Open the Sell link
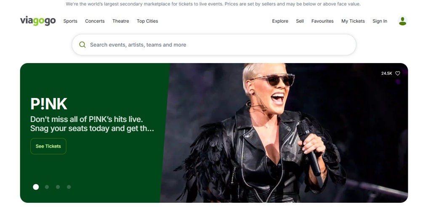This screenshot has height=207, width=431. click(x=300, y=21)
